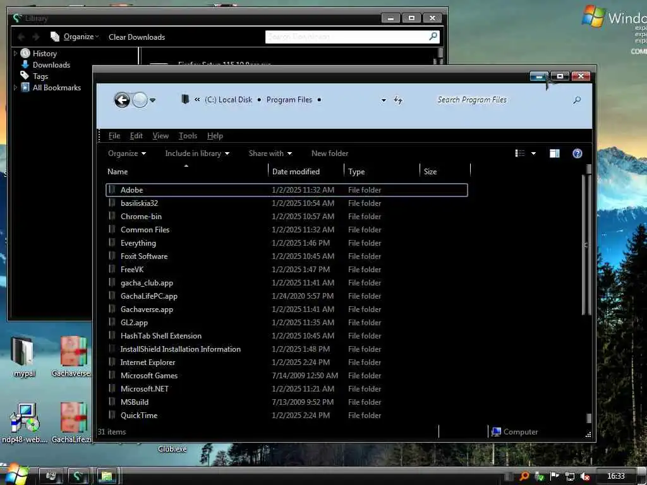
Task: Select the Everything folder
Action: coord(287,243)
